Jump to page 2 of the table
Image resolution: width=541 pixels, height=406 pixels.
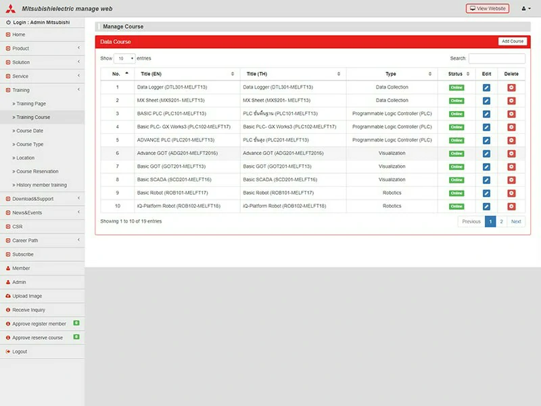[501, 222]
